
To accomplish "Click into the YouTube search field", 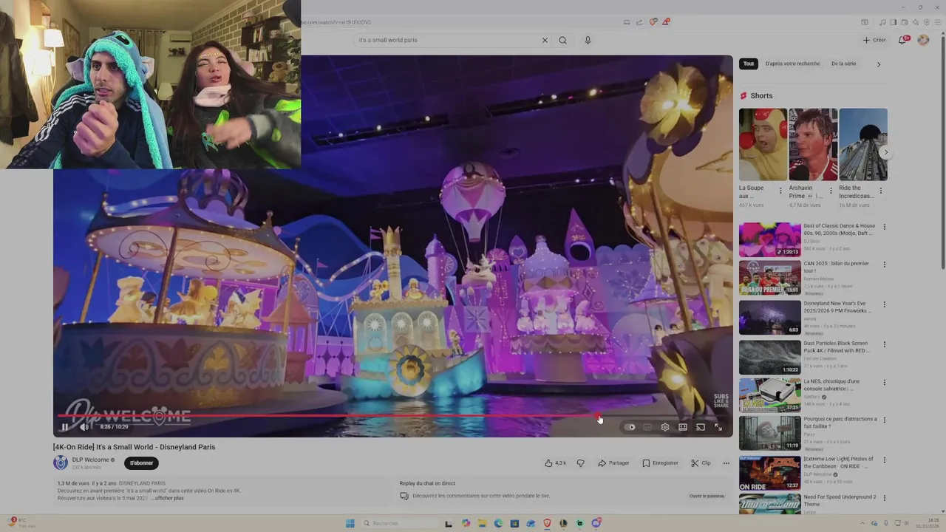I will click(447, 40).
